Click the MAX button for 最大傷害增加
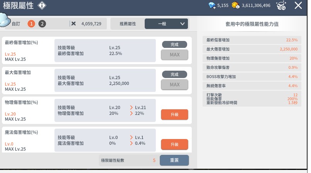The height and width of the screenshot is (173, 311). click(x=174, y=85)
